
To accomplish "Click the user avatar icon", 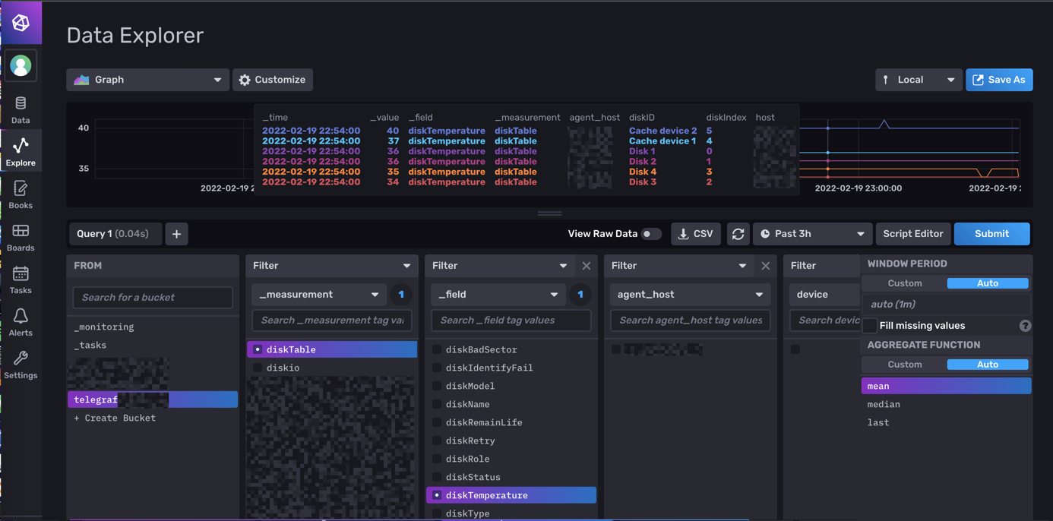I will [21, 66].
